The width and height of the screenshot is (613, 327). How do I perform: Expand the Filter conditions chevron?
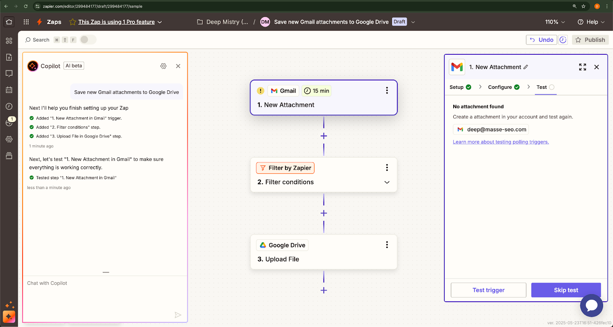387,182
